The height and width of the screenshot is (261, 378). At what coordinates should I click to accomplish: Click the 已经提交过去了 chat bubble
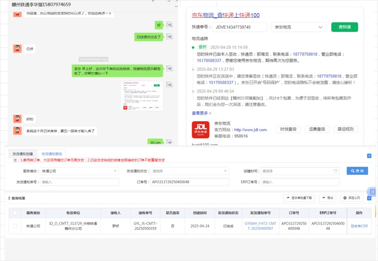149,37
